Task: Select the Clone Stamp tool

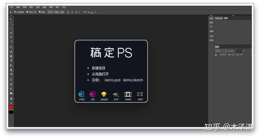Action: click(x=11, y=56)
